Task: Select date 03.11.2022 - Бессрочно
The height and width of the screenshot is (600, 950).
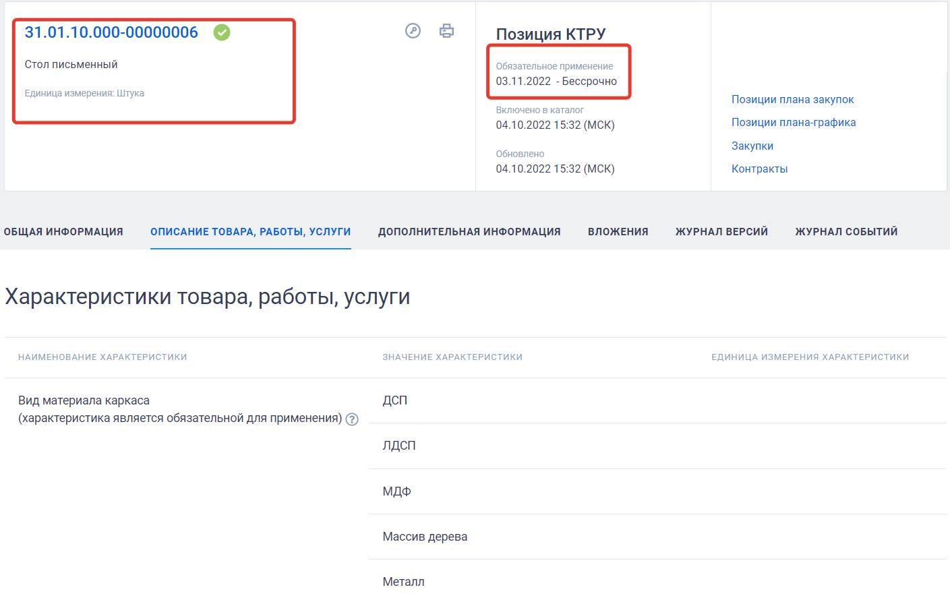Action: click(x=556, y=81)
